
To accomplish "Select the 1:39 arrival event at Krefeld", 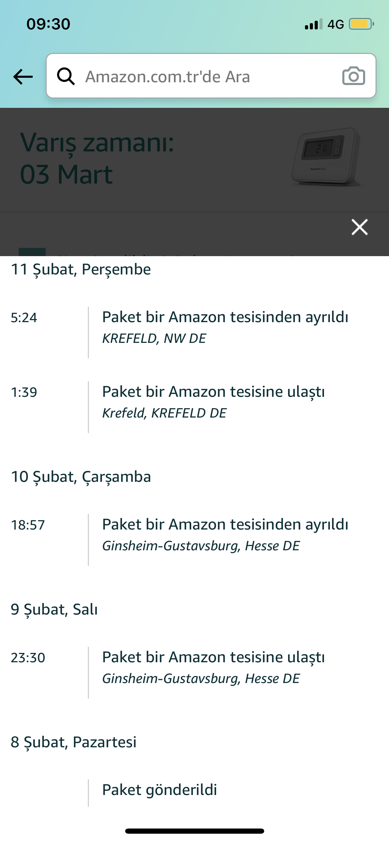I will pos(213,402).
